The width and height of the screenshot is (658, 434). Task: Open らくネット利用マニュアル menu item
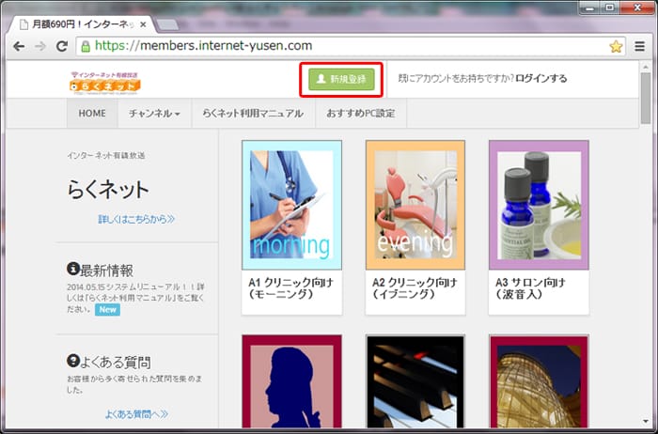pyautogui.click(x=253, y=114)
